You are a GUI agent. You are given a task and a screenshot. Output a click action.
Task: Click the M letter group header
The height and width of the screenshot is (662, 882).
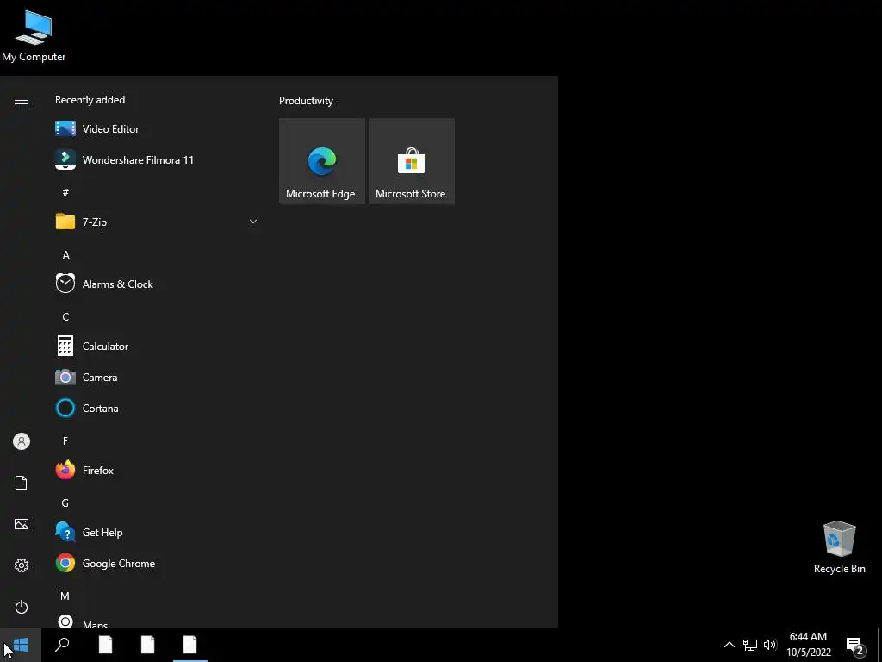65,596
